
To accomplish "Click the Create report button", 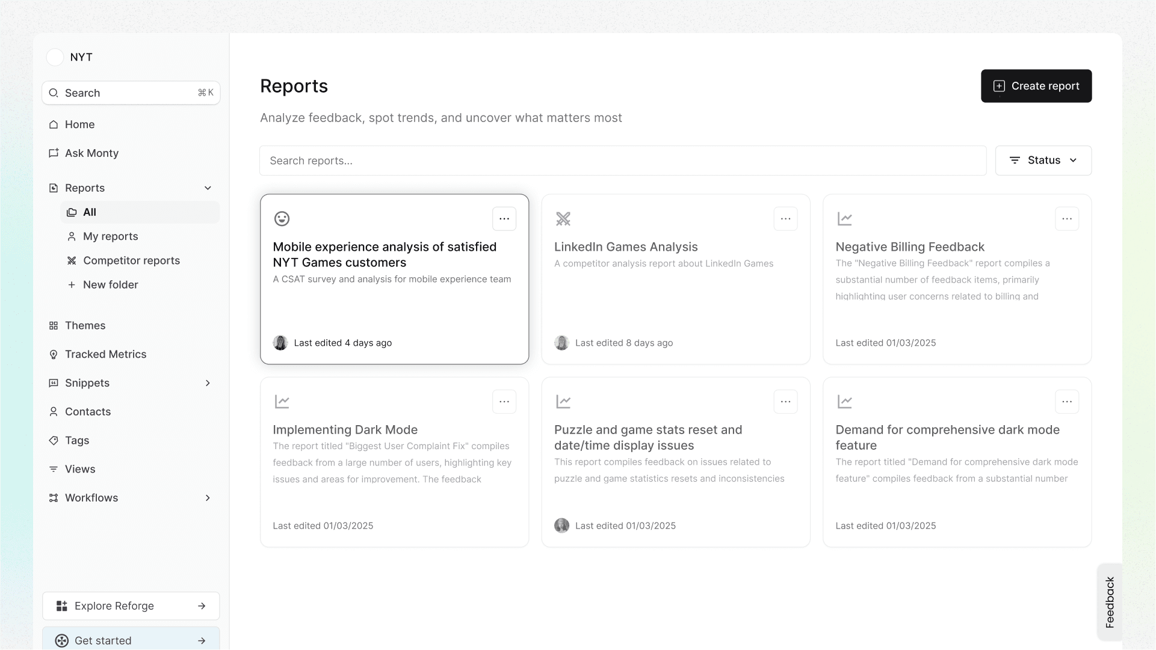I will point(1036,86).
